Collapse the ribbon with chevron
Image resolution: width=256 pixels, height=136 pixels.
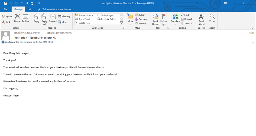click(x=253, y=28)
